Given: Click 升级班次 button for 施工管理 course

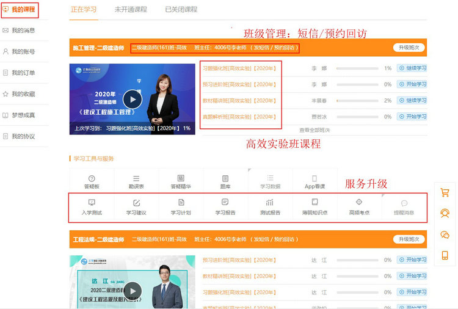Looking at the screenshot, I should [409, 48].
